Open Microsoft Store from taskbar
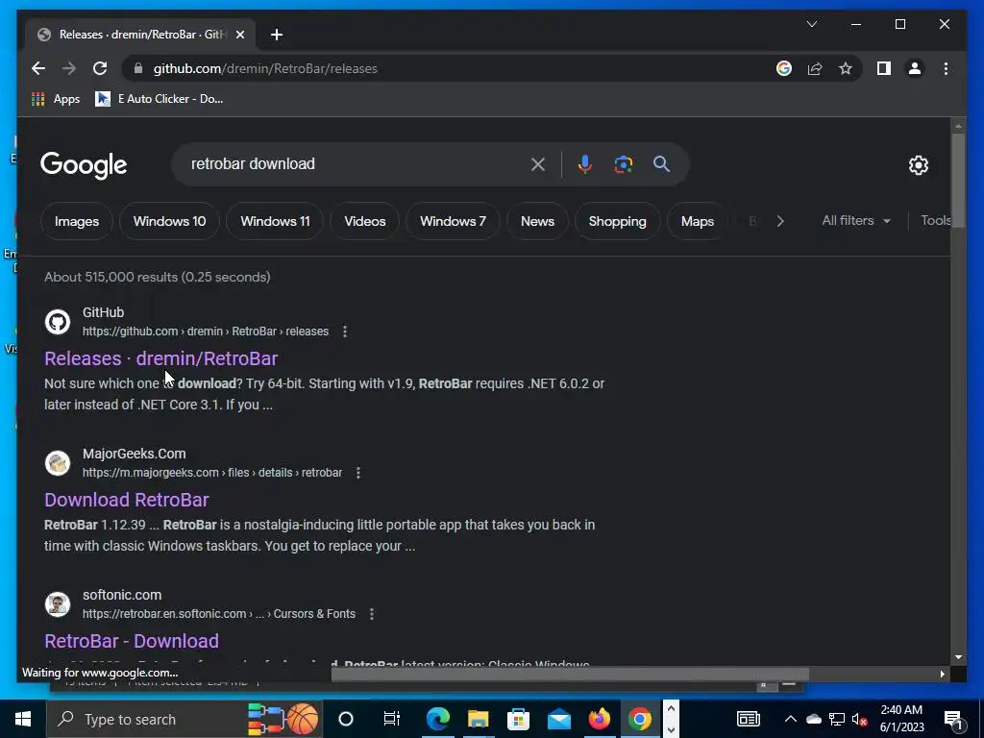This screenshot has height=738, width=984. tap(518, 719)
